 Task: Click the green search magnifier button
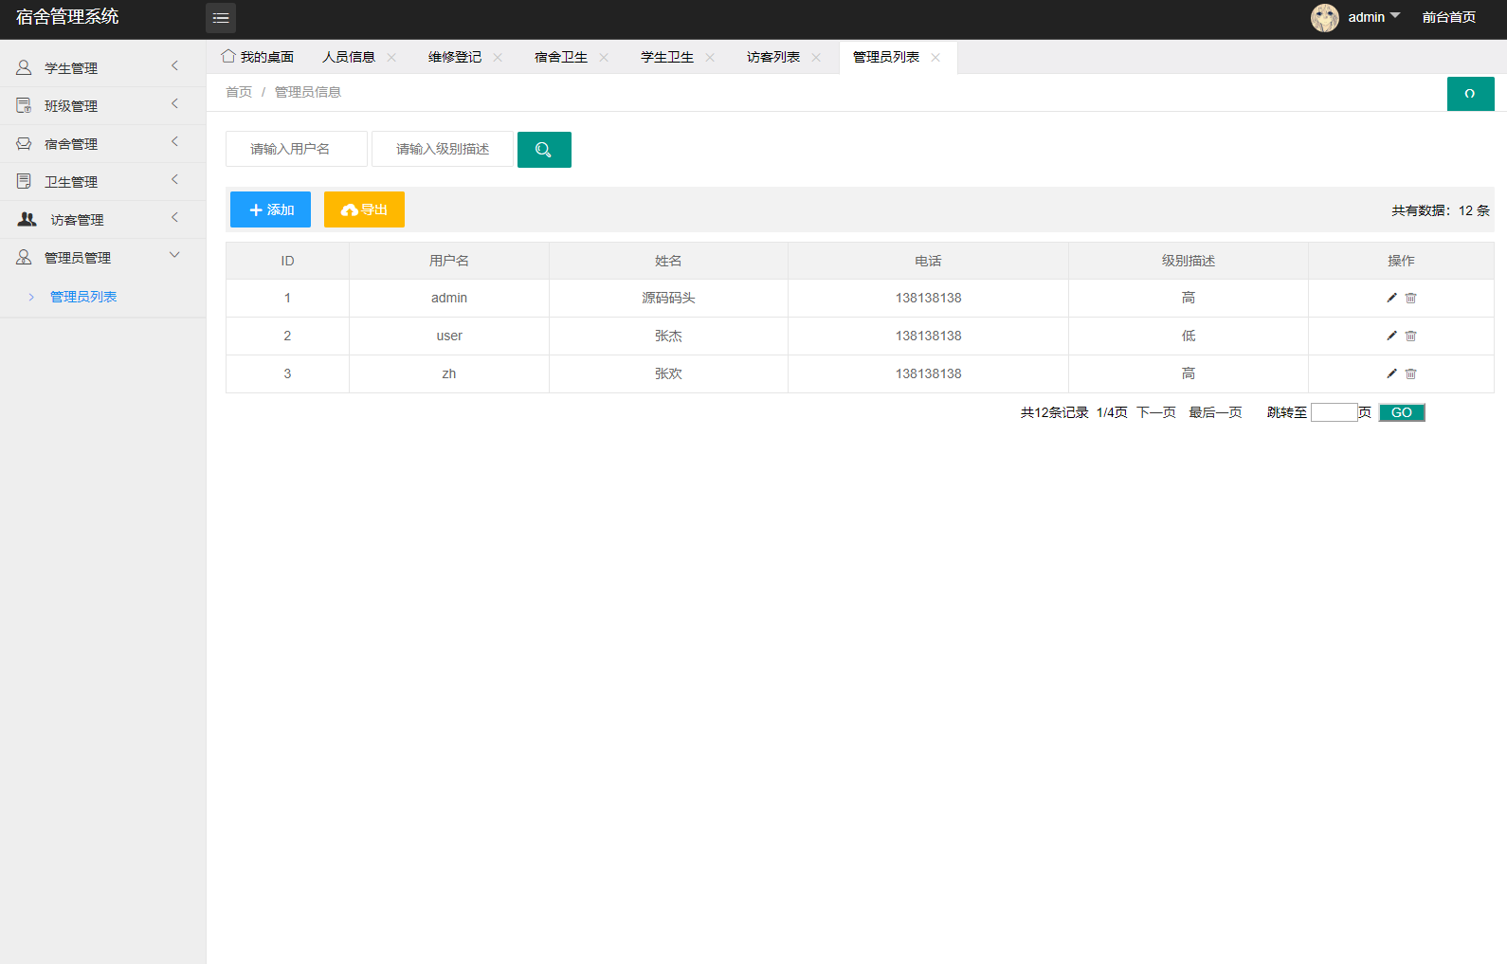pyautogui.click(x=544, y=150)
